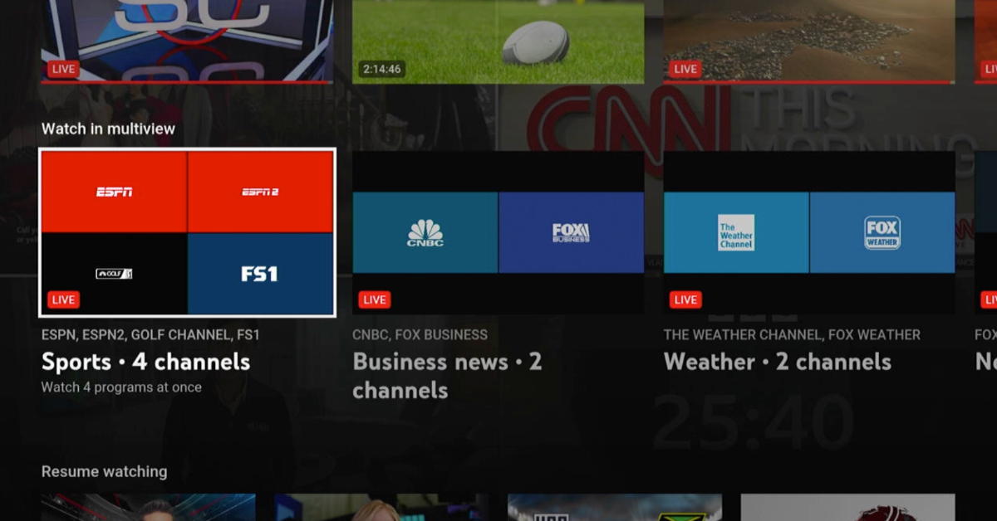This screenshot has height=521, width=997.
Task: Open the Sports 4 channels multiview
Action: (x=188, y=232)
